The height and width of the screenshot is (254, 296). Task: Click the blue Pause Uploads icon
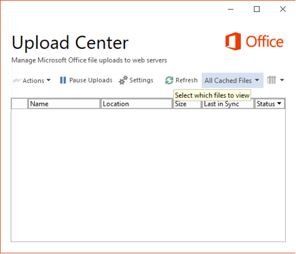pyautogui.click(x=63, y=80)
